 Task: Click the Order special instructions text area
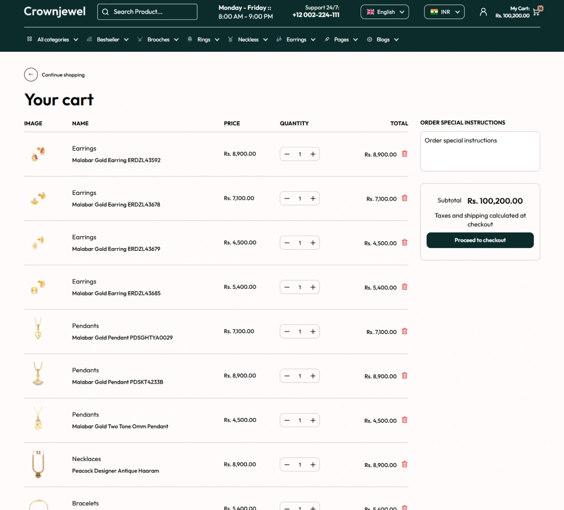[x=480, y=151]
